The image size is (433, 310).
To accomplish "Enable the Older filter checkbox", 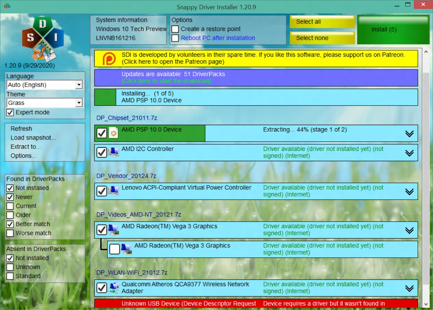I will [x=10, y=215].
